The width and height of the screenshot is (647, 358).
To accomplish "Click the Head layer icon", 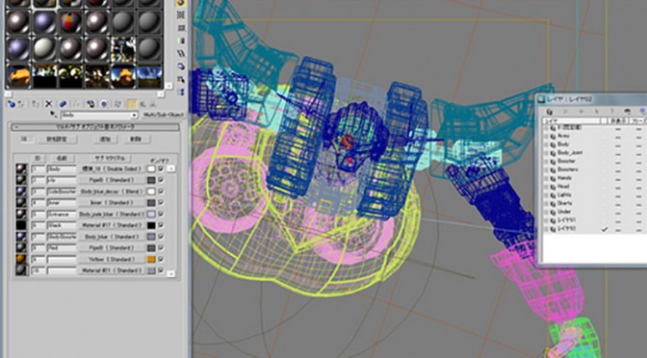I will pyautogui.click(x=553, y=187).
